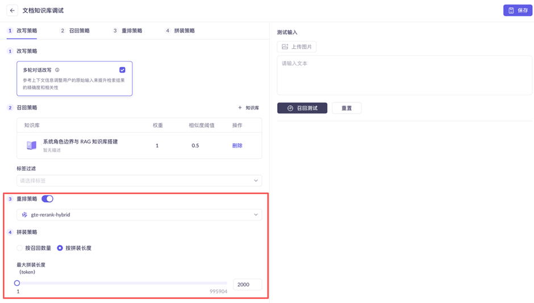This screenshot has height=303, width=534.
Task: Click the image icon in 上传图片
Action: tap(285, 47)
